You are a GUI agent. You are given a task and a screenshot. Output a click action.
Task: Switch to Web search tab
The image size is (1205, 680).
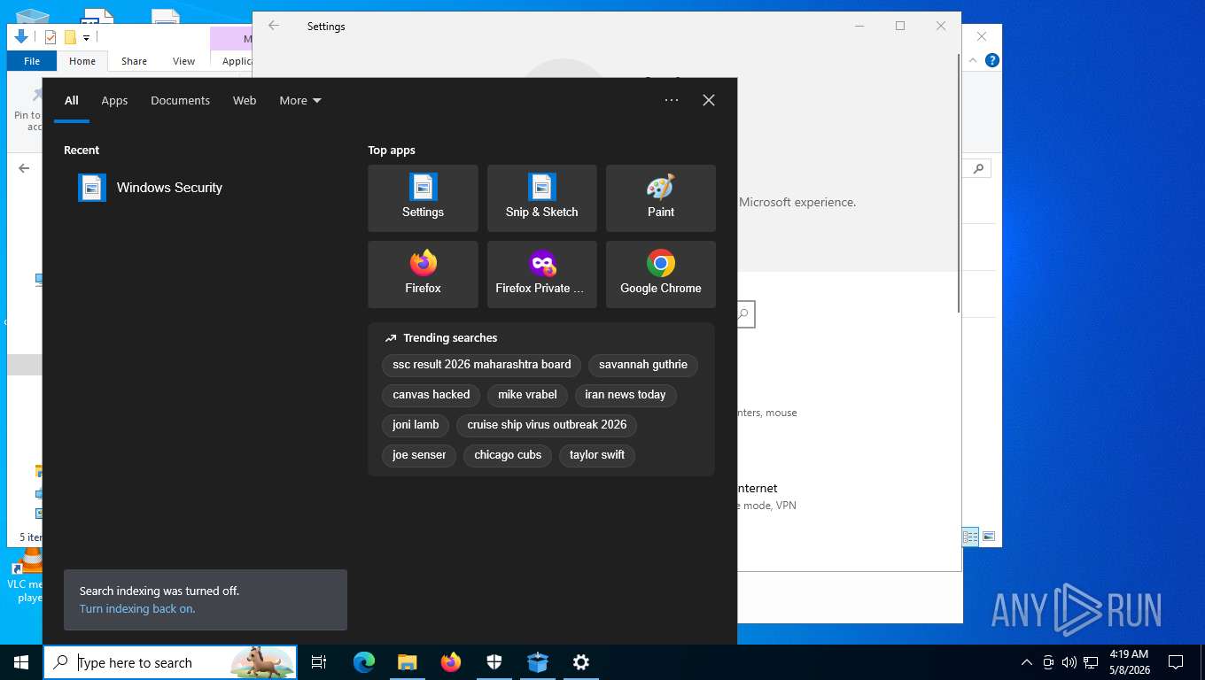245,100
